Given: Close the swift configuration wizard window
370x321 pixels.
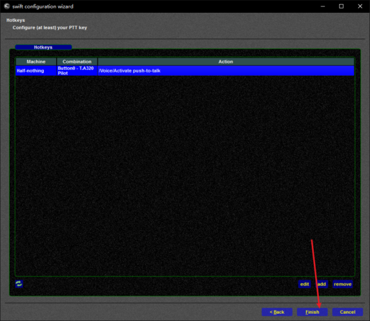Looking at the screenshot, I should (360, 5).
